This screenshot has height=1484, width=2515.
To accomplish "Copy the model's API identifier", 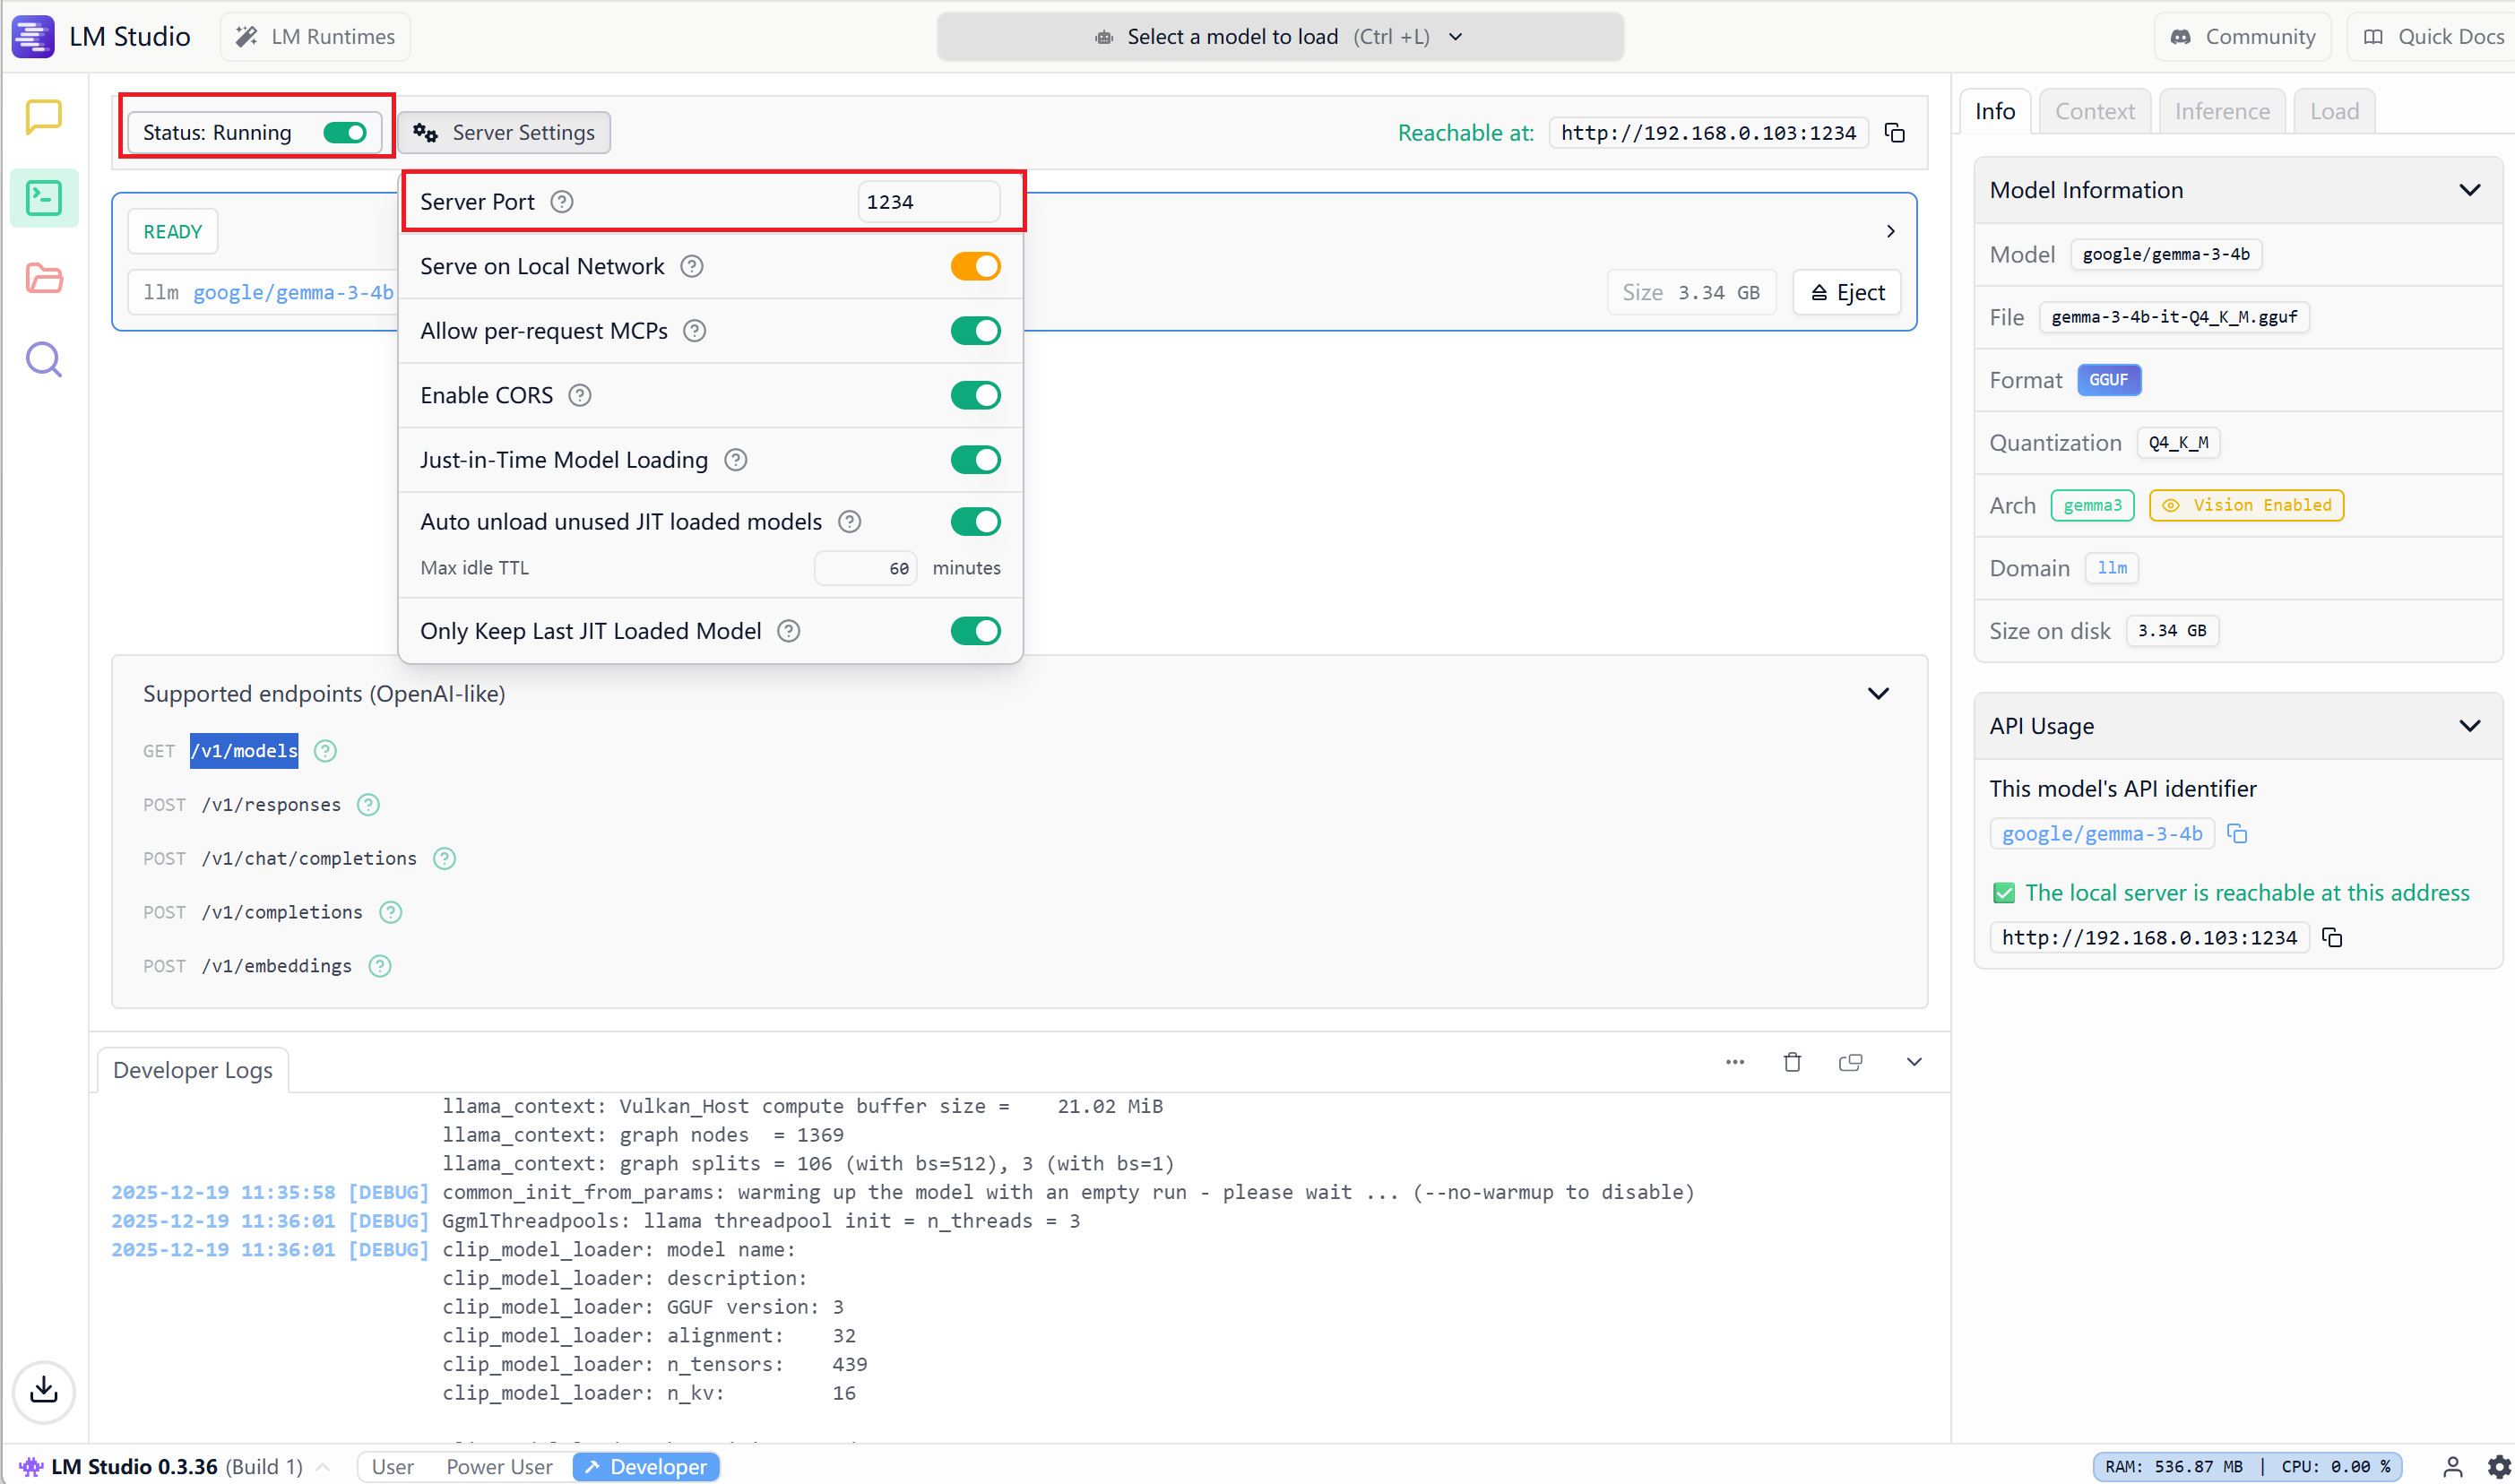I will click(x=2237, y=834).
